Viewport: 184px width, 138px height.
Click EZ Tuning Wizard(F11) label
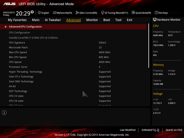(x=116, y=13)
